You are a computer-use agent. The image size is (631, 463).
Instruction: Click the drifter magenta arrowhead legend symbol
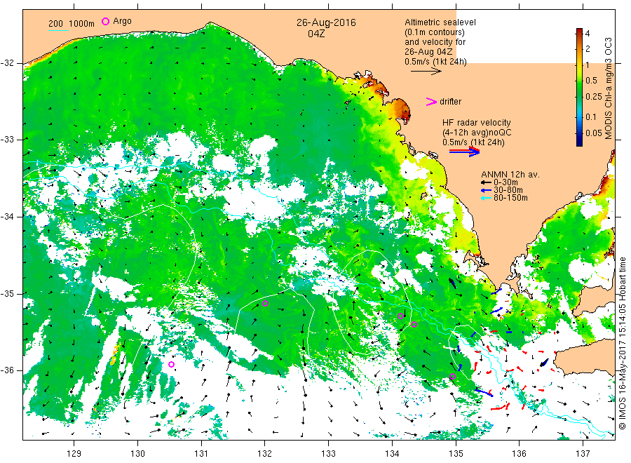[431, 102]
